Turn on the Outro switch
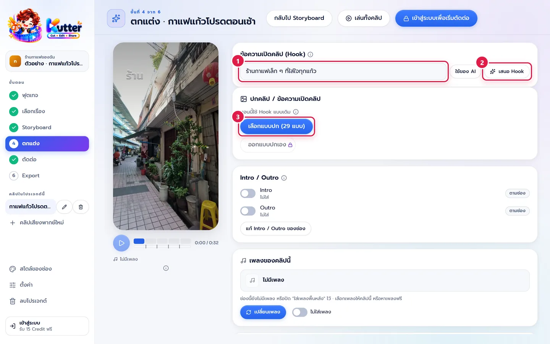550x344 pixels. coord(248,211)
